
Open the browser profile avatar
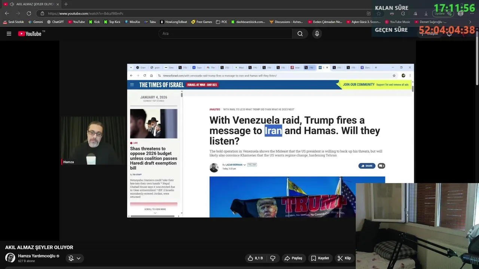click(x=460, y=13)
